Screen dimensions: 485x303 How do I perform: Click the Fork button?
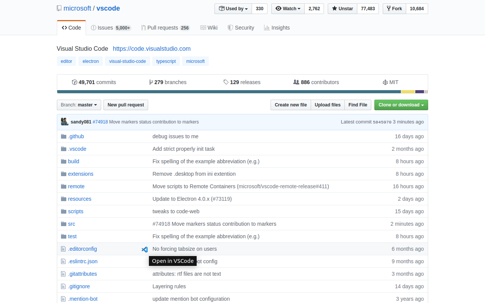click(x=394, y=9)
